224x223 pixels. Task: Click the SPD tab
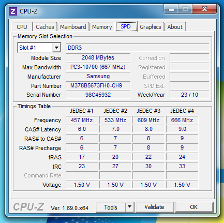[x=126, y=26]
